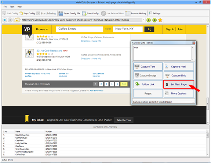Click Add a business link
Image resolution: width=211 pixels, height=163 pixels.
[x=97, y=91]
